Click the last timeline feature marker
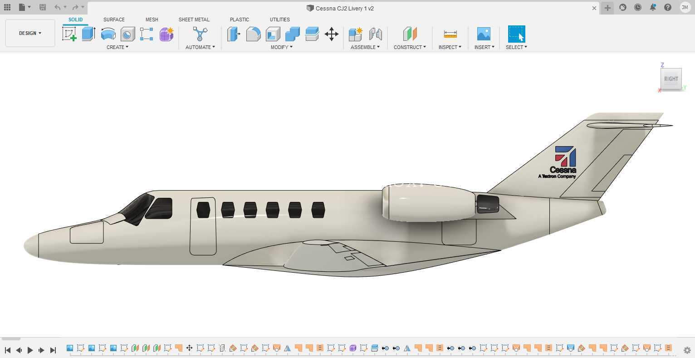 (668, 348)
